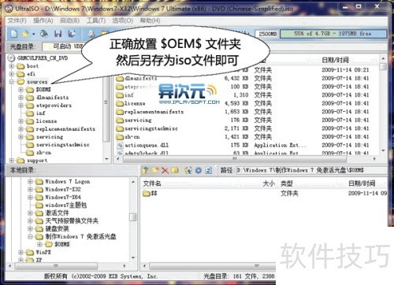
Task: Collapse the sources folder node
Action: pyautogui.click(x=12, y=82)
